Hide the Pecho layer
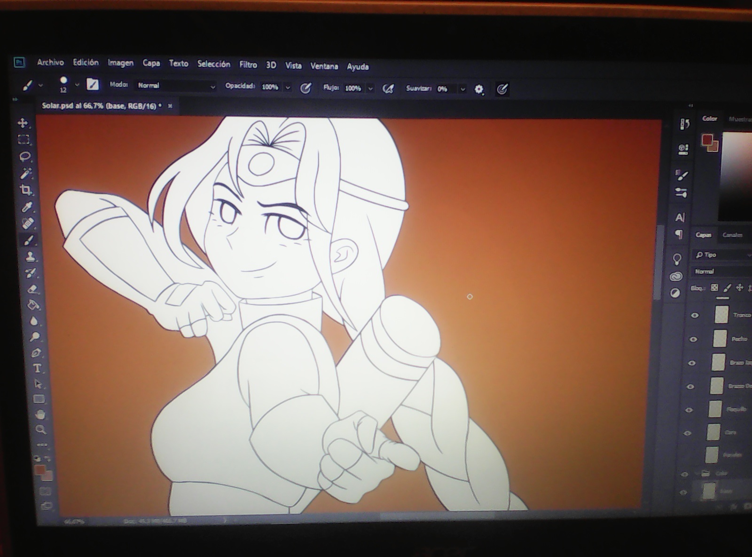This screenshot has width=752, height=557. click(693, 339)
